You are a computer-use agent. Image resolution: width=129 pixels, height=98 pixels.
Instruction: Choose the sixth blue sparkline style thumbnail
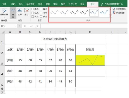(x=104, y=13)
